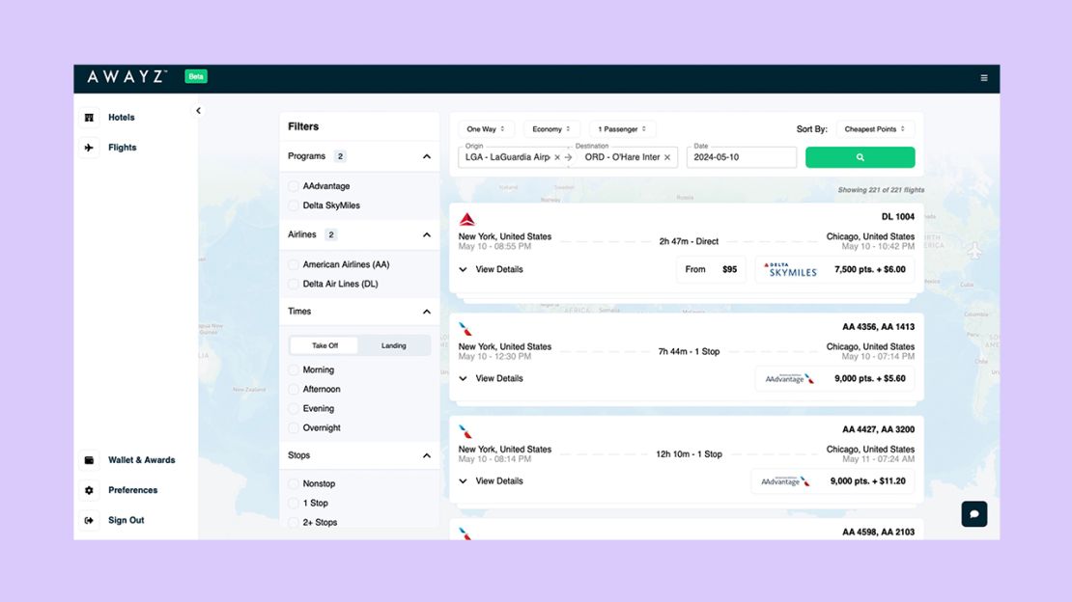
Task: Run search with the green magnifier button
Action: pos(860,157)
